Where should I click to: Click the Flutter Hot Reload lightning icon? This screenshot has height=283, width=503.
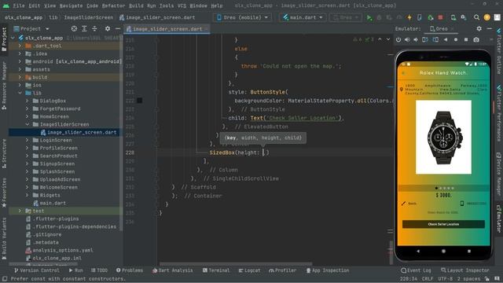pyautogui.click(x=409, y=17)
